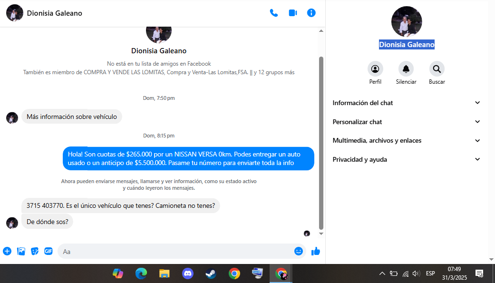Expand Personalizar chat section
The height and width of the screenshot is (283, 495).
[x=406, y=122]
